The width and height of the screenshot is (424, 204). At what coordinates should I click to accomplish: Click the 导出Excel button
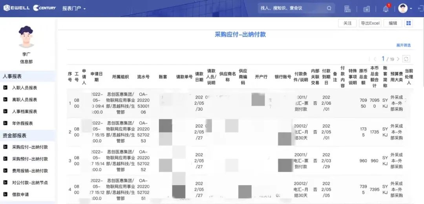click(370, 23)
